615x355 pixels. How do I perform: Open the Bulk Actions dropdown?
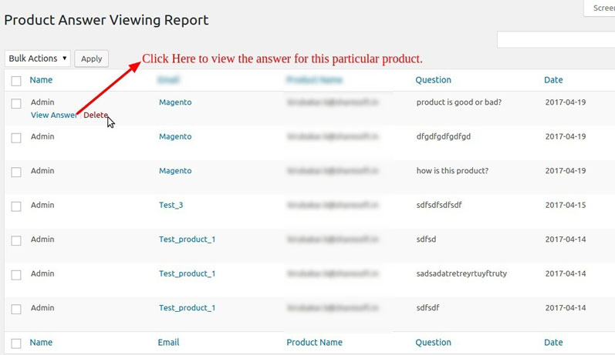point(37,59)
